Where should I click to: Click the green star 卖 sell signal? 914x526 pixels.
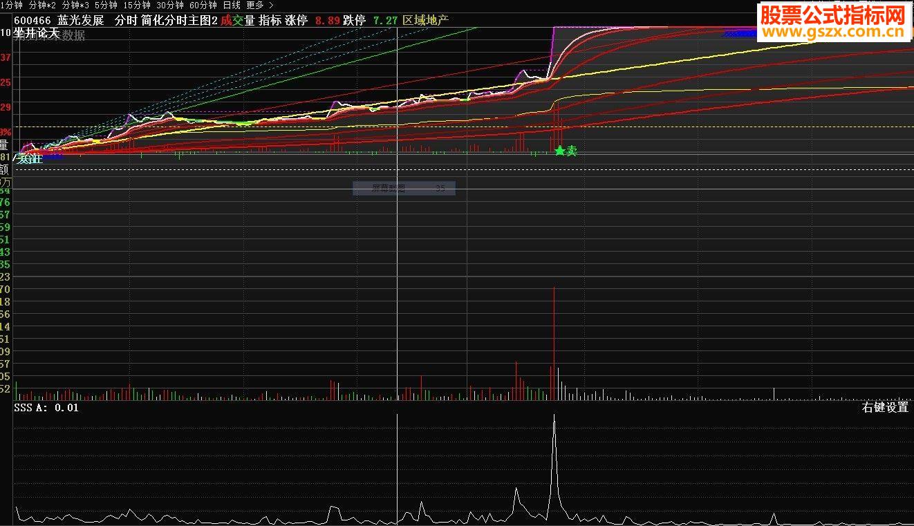(566, 151)
